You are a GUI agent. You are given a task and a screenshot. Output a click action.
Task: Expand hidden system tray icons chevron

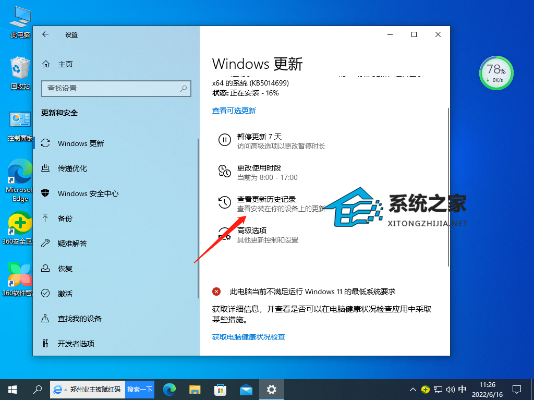pyautogui.click(x=412, y=389)
